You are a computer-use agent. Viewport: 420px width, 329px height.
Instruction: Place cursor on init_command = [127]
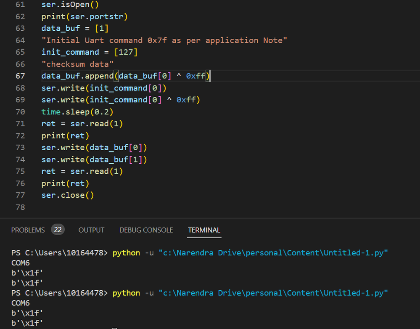(89, 53)
